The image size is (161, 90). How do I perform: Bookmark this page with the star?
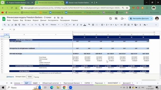[x=127, y=8]
